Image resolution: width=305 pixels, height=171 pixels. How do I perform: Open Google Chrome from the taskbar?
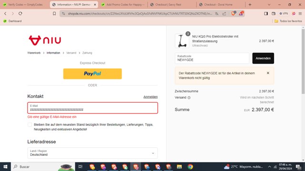[x=190, y=167]
